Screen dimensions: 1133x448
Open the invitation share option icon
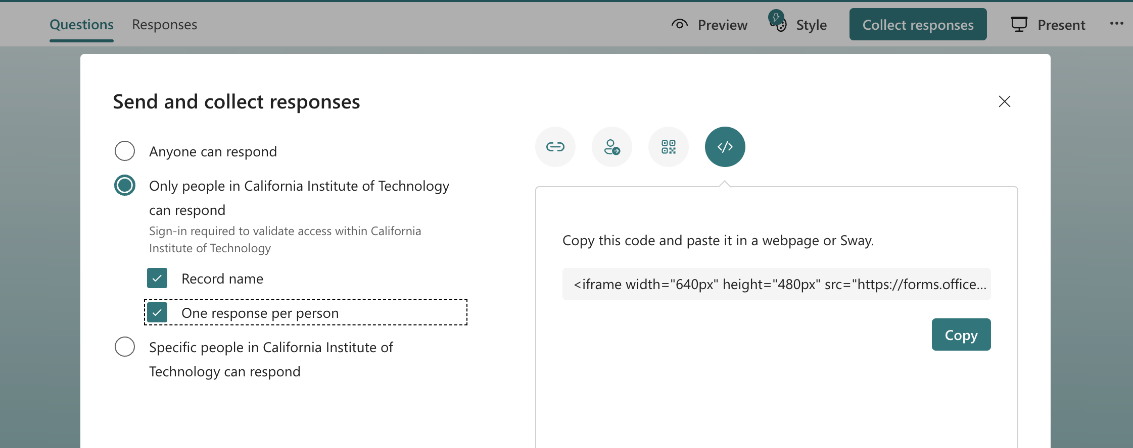click(611, 147)
